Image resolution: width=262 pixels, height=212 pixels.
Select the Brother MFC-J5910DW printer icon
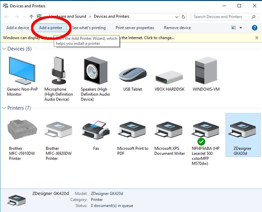22,129
